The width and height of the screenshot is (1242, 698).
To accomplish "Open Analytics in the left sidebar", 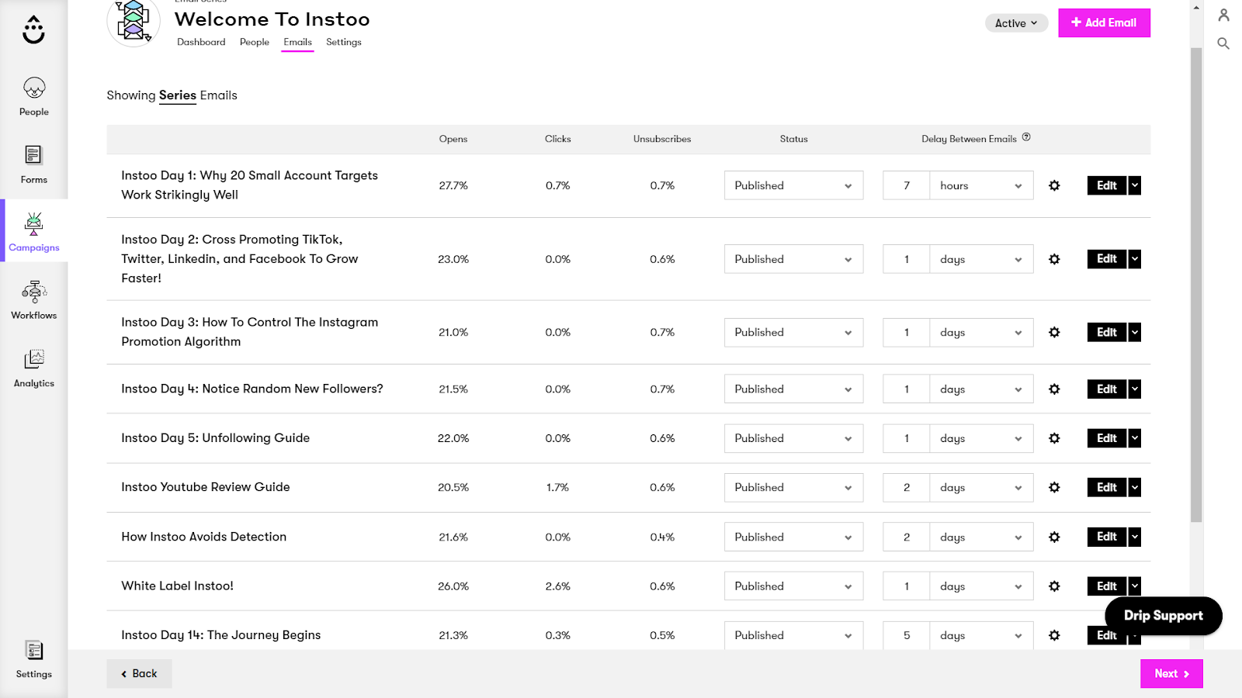I will [34, 368].
